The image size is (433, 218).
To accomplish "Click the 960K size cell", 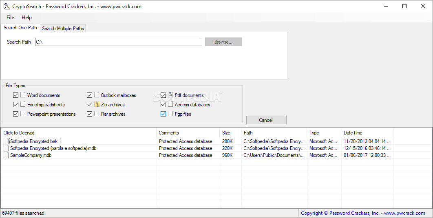I will (227, 155).
